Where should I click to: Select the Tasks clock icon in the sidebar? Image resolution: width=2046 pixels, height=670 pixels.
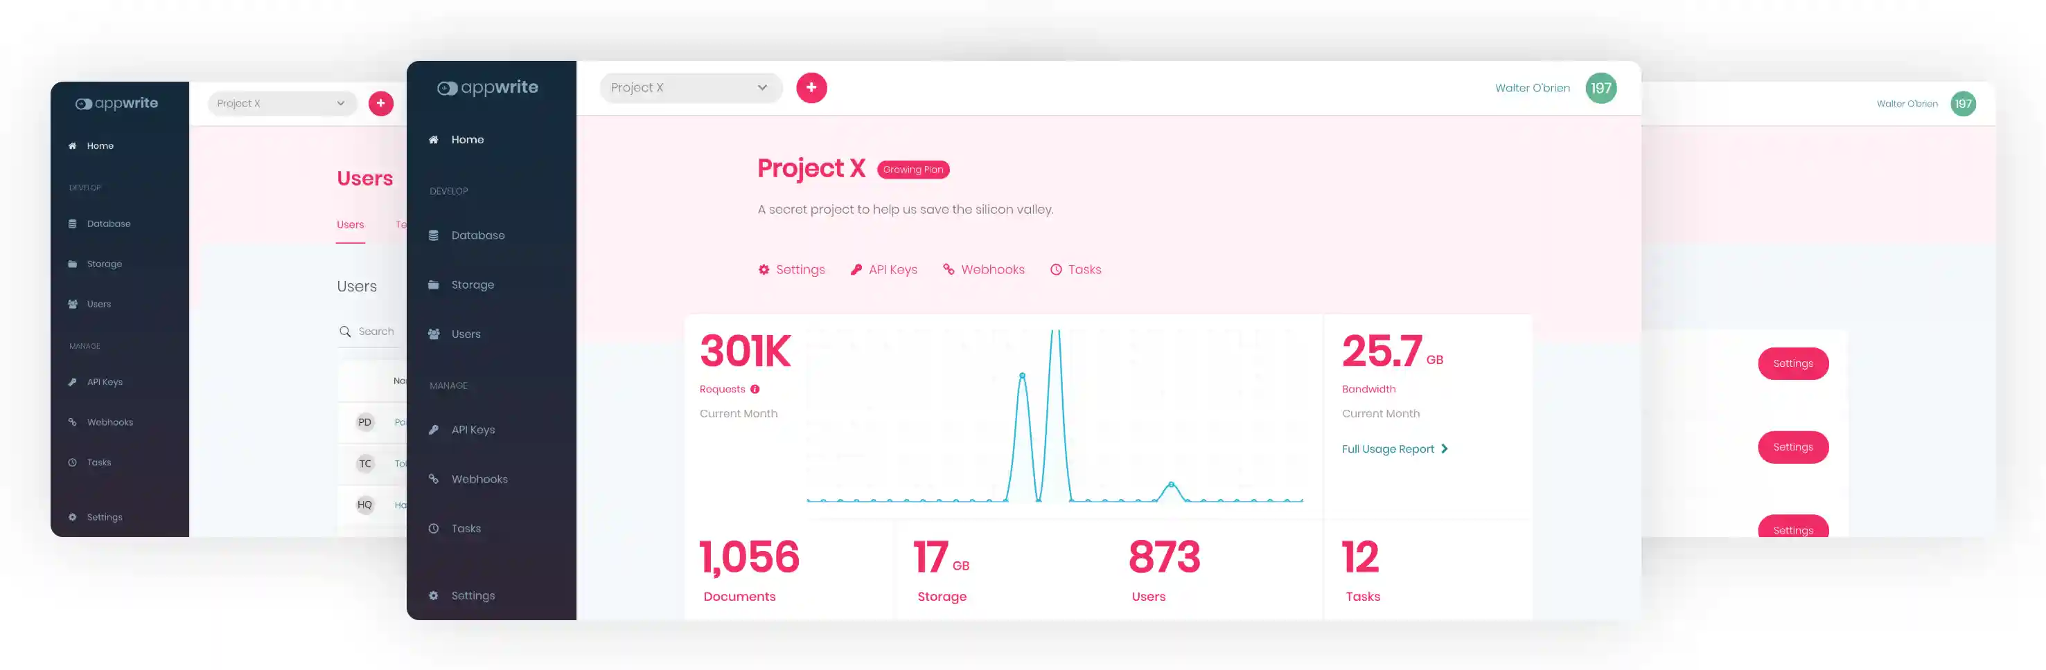(x=433, y=528)
